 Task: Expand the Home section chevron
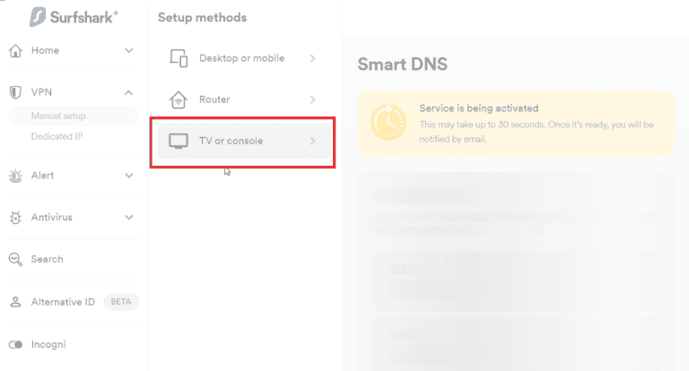pyautogui.click(x=129, y=51)
